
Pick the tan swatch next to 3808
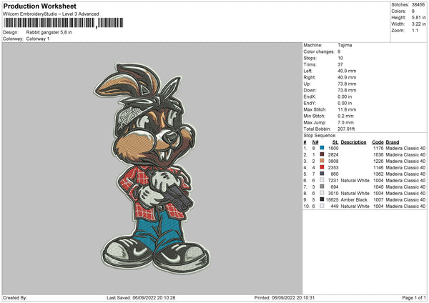(x=322, y=161)
